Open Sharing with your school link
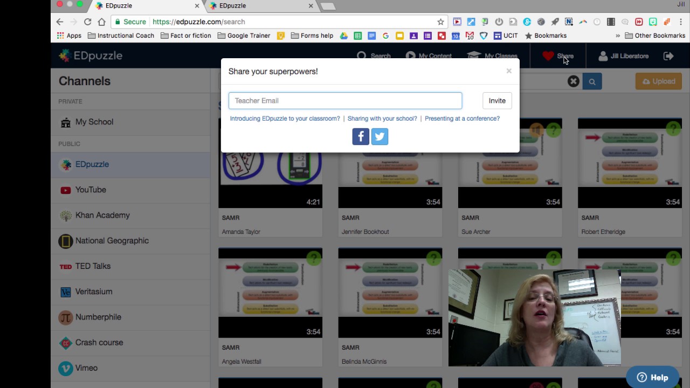Screen dimensions: 690x388 pyautogui.click(x=382, y=119)
